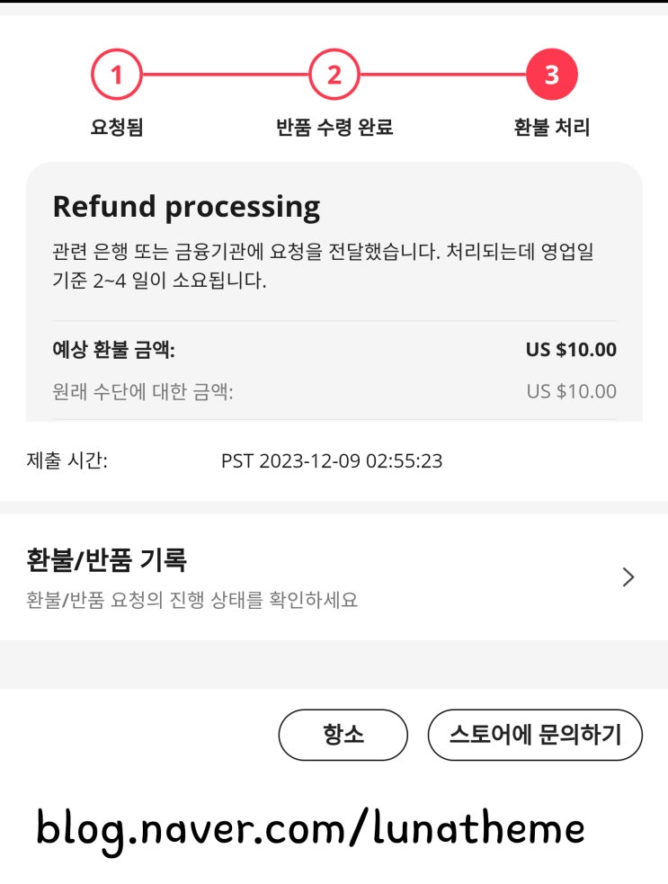The image size is (668, 884).
Task: Click the PST 2023-12-09 submission timestamp
Action: 332,461
